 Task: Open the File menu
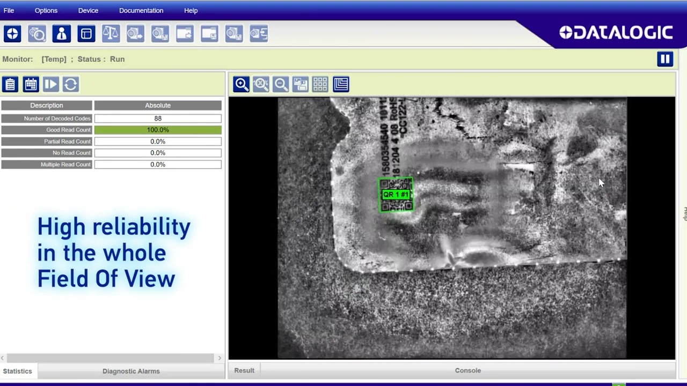[x=9, y=10]
